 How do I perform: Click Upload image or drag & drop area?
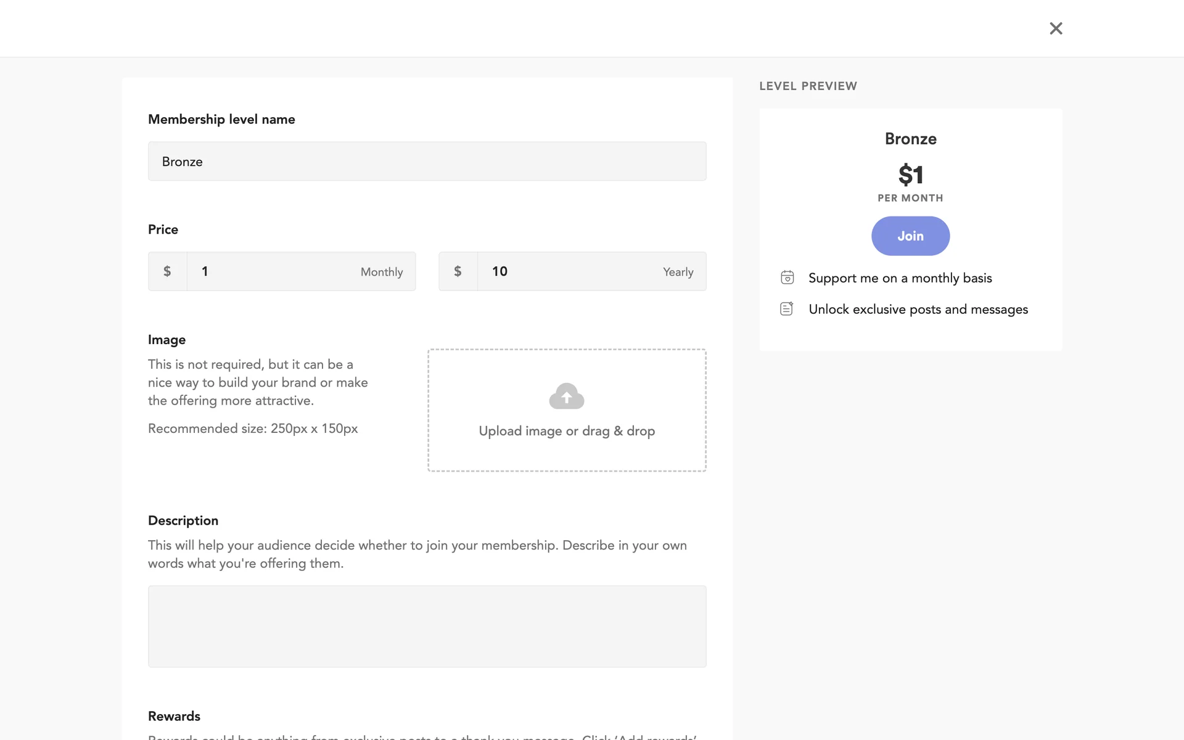point(567,431)
